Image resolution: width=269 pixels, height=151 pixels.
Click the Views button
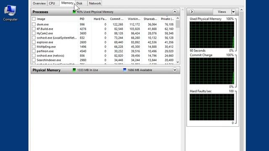click(x=222, y=12)
